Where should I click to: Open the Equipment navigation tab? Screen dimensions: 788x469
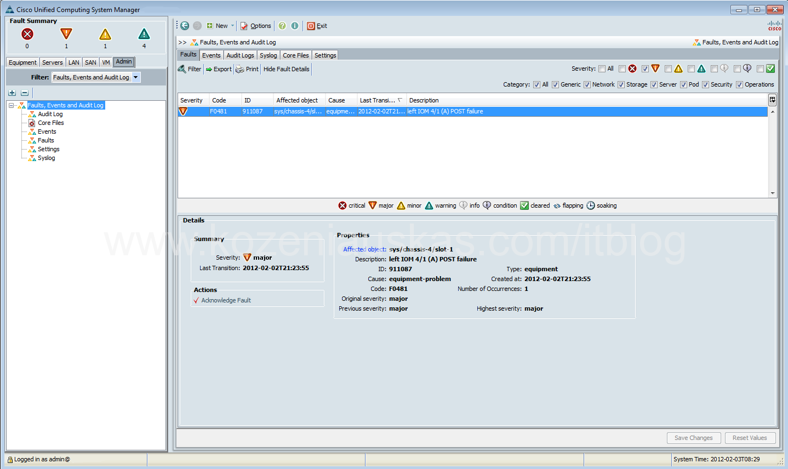22,62
